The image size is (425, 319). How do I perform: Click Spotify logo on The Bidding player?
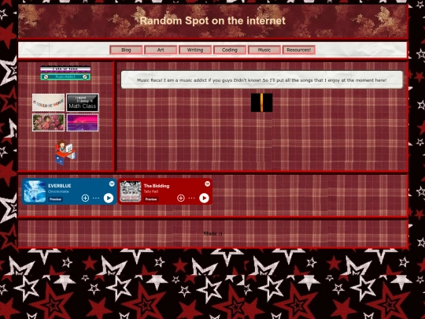(207, 184)
